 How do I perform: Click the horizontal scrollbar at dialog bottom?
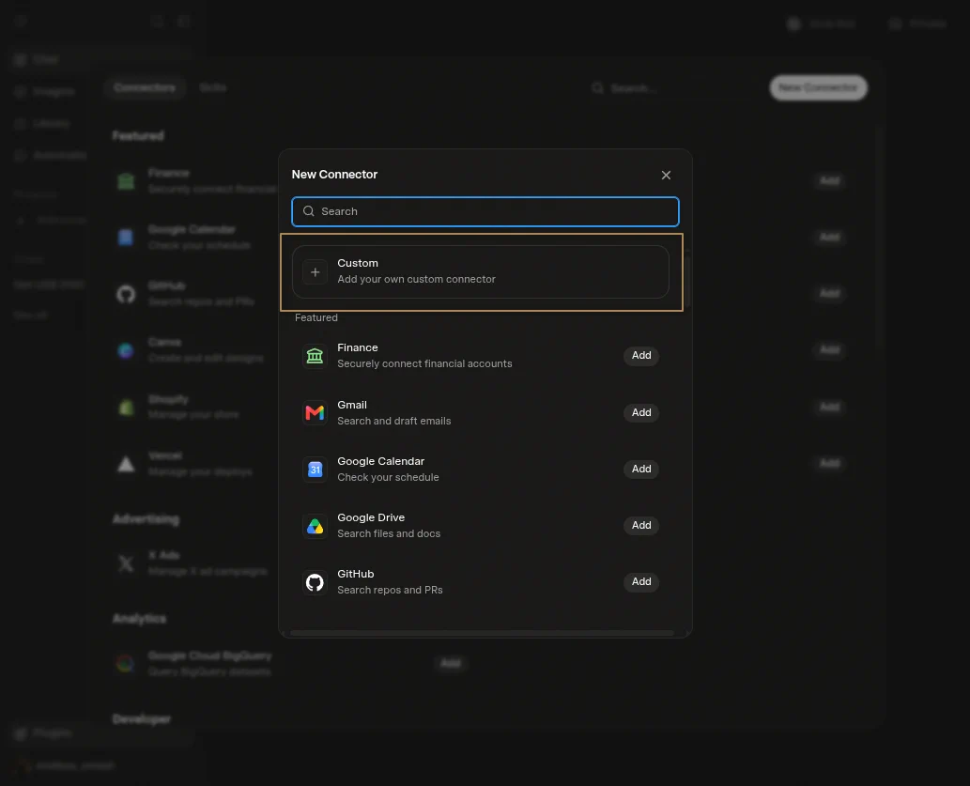(482, 633)
